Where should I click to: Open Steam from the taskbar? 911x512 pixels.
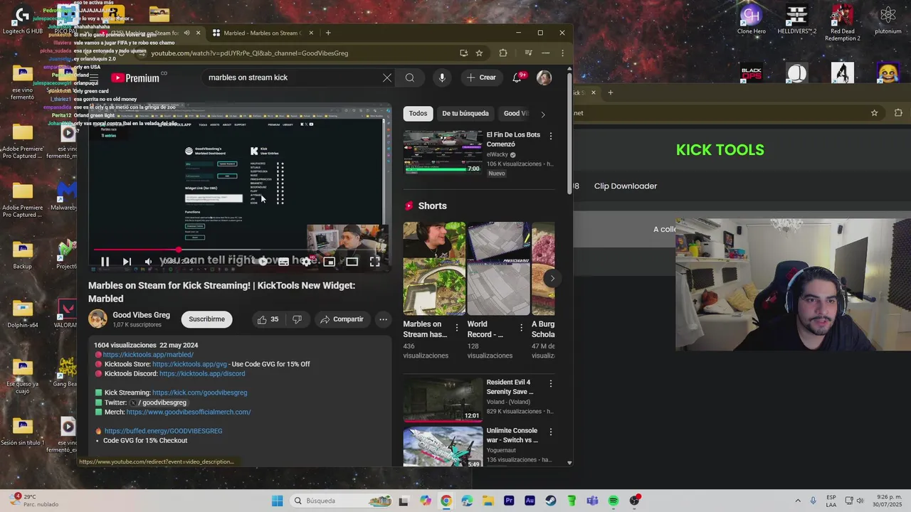tap(550, 501)
